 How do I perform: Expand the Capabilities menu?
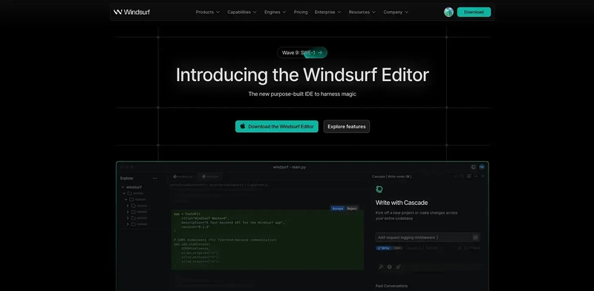(242, 12)
